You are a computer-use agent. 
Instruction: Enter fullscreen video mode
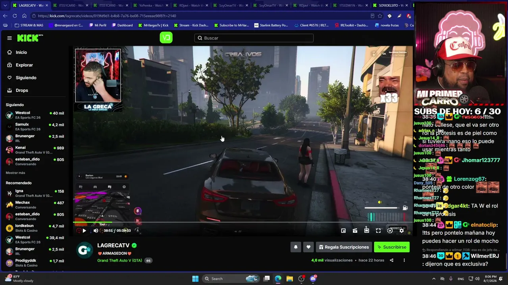[378, 230]
